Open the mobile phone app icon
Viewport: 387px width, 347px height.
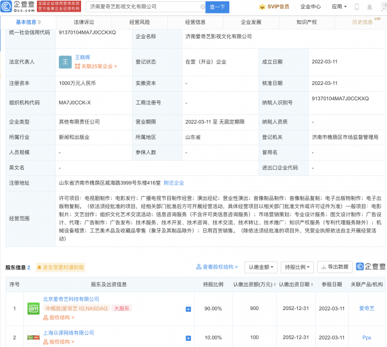pyautogui.click(x=357, y=7)
